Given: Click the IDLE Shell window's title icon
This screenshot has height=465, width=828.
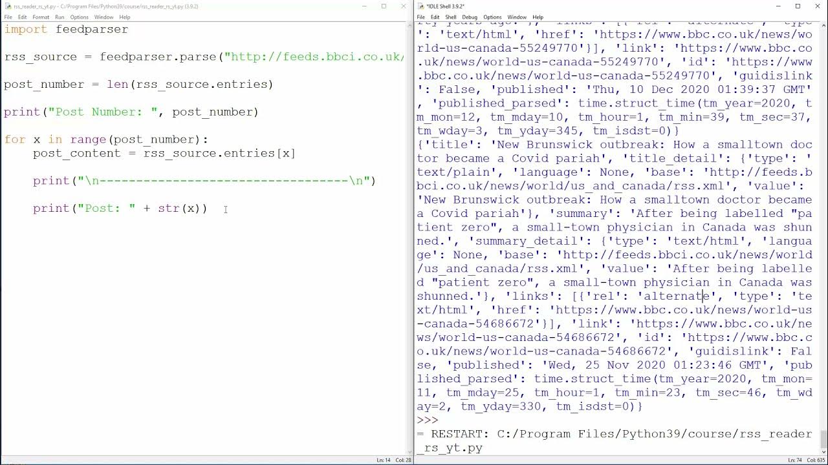Looking at the screenshot, I should click(x=420, y=6).
